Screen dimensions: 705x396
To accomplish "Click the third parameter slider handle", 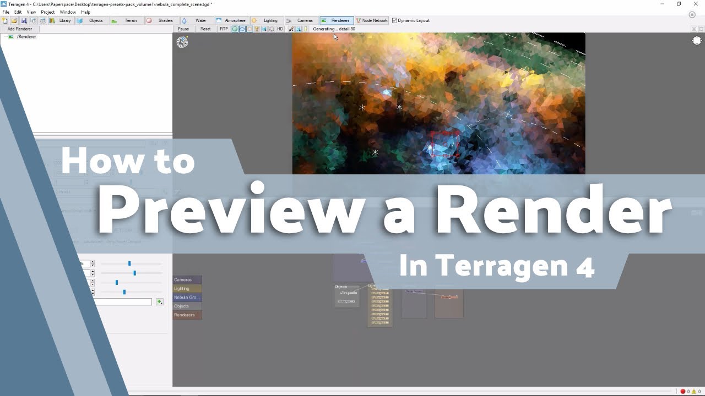I will (x=117, y=282).
